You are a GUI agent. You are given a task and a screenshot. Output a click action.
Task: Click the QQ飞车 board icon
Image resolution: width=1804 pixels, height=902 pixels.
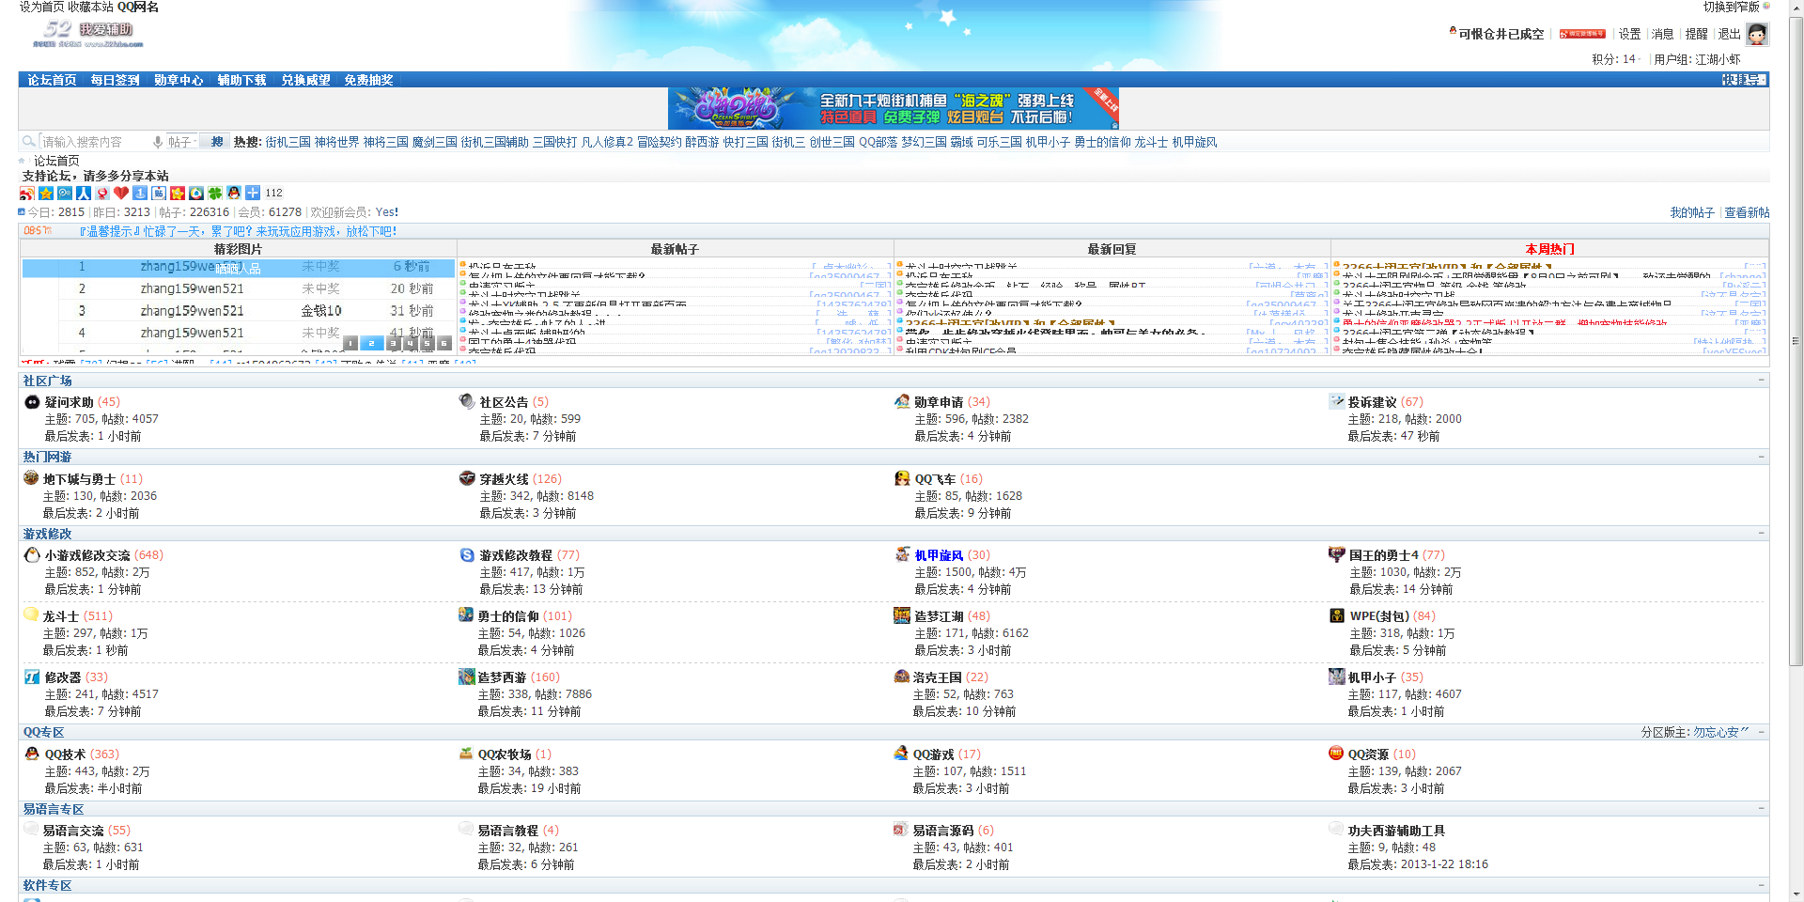pos(902,478)
